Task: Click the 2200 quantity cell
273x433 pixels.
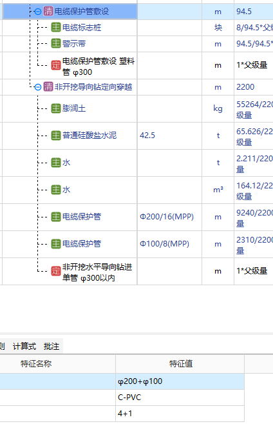Action: (254, 87)
